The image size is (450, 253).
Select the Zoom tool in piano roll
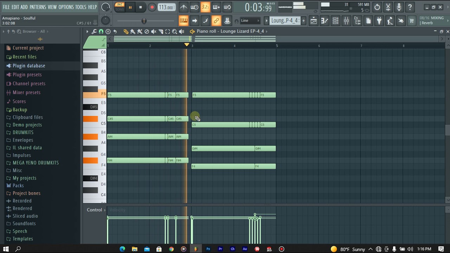pos(174,32)
